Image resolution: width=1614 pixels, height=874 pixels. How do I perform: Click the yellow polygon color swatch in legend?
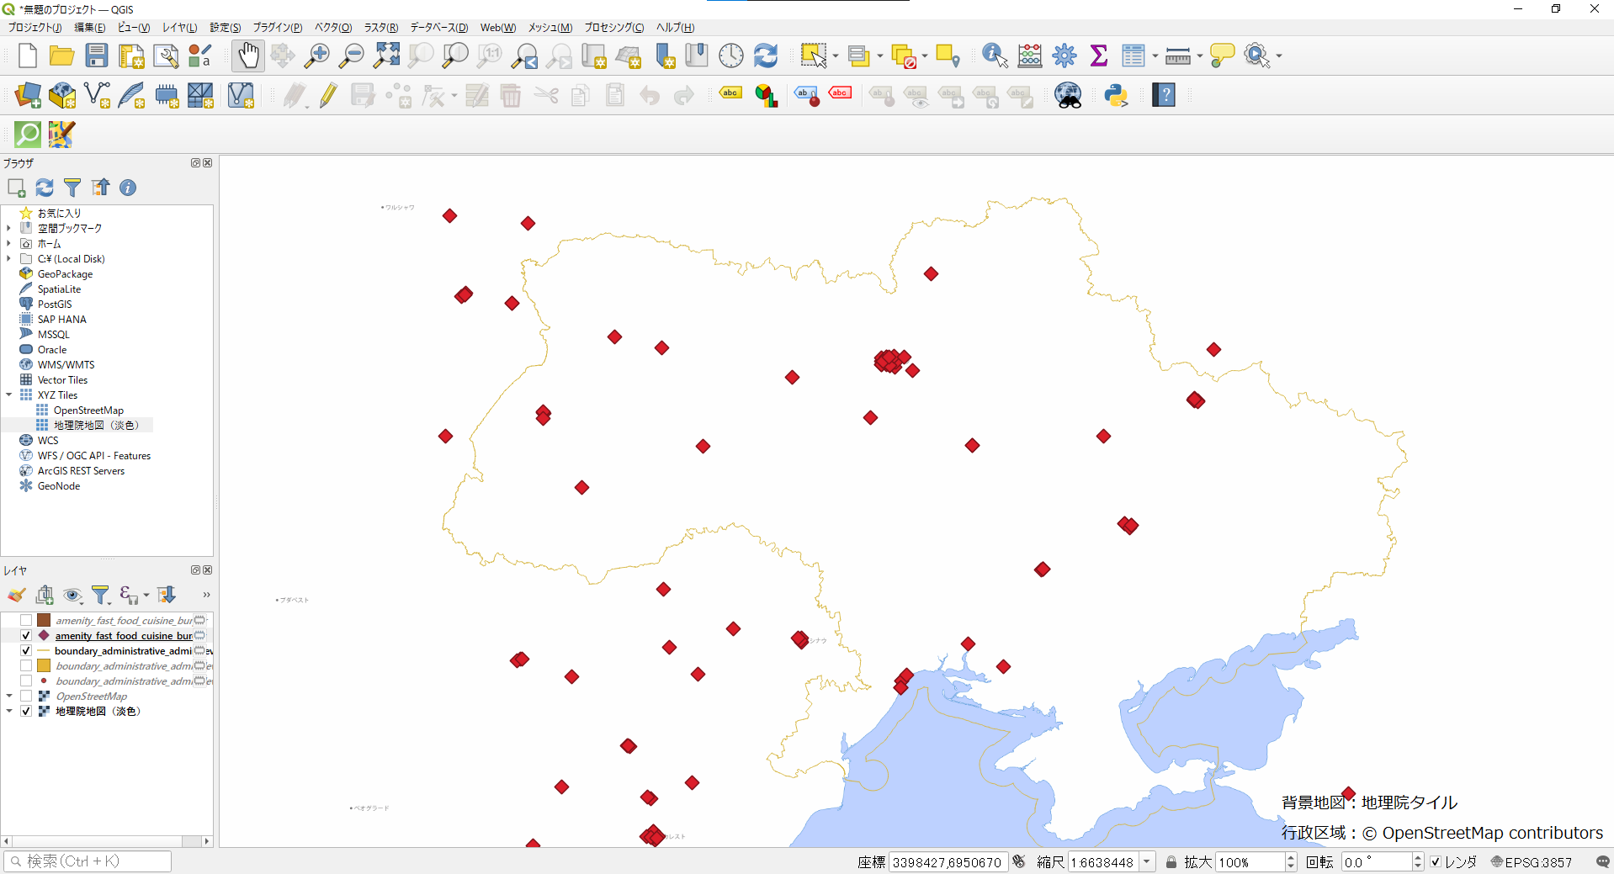44,665
